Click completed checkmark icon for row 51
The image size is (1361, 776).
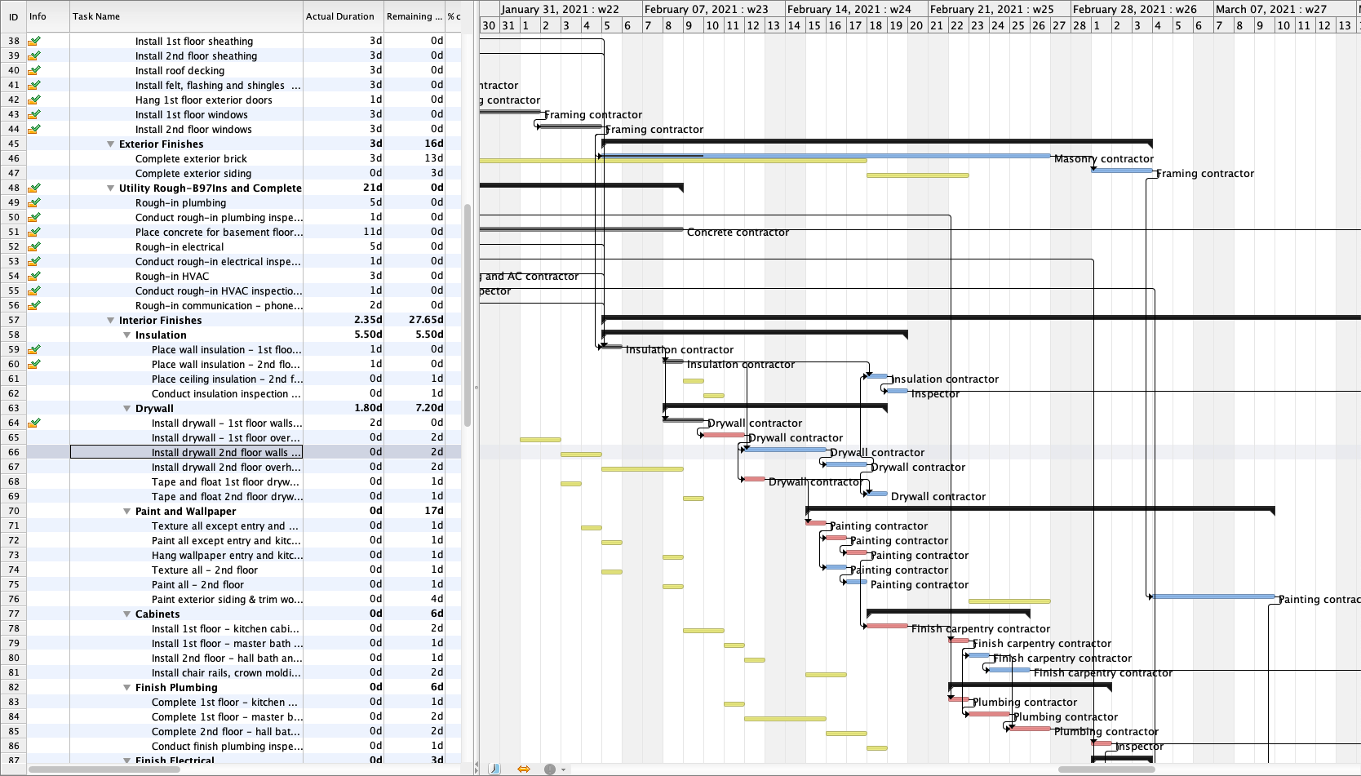coord(34,232)
